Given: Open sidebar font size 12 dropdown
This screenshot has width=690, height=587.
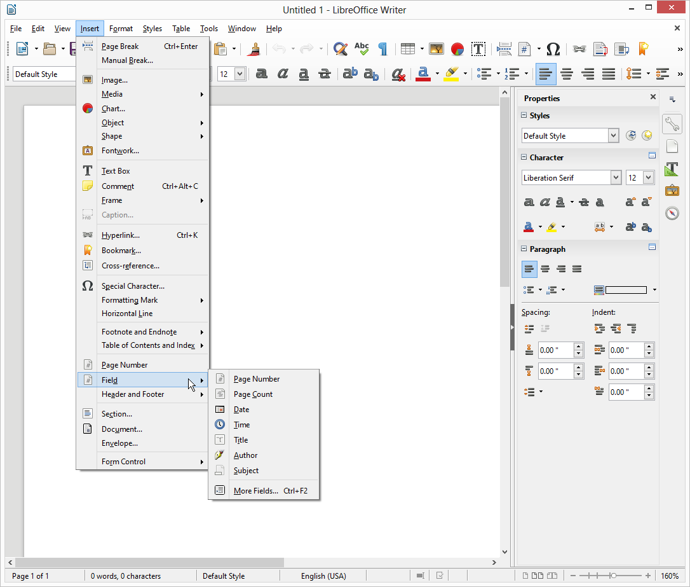Looking at the screenshot, I should click(x=649, y=177).
